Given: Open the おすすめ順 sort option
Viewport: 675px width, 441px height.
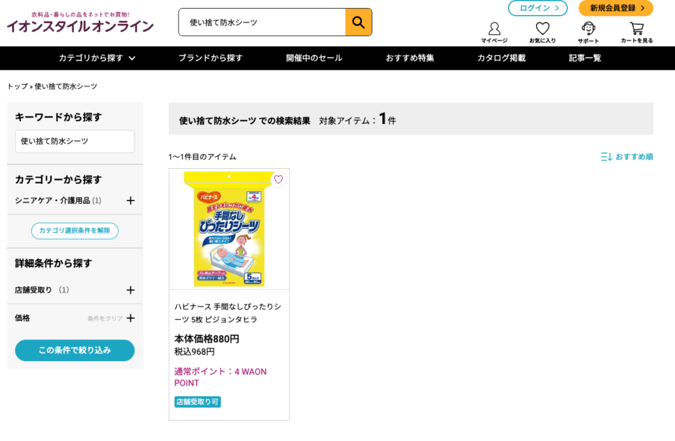Looking at the screenshot, I should [x=634, y=157].
